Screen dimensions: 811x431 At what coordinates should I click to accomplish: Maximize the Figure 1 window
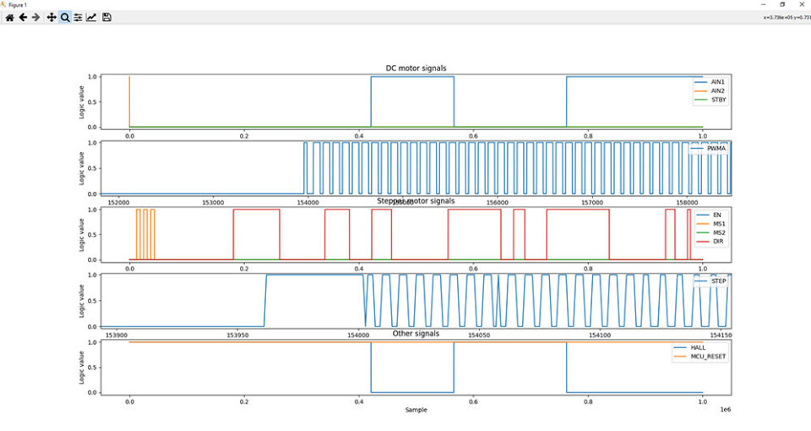[781, 4]
